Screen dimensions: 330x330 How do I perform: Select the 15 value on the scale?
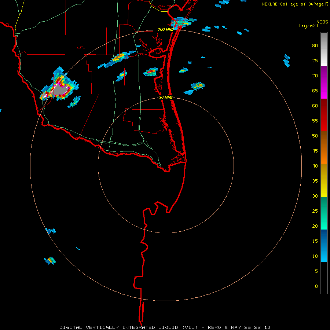coord(315,241)
